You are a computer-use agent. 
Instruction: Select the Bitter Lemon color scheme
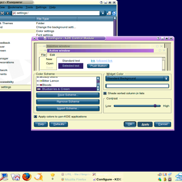[x=66, y=81]
